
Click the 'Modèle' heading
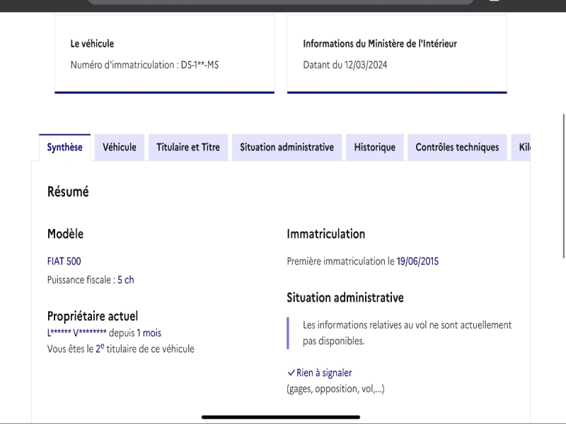(65, 234)
